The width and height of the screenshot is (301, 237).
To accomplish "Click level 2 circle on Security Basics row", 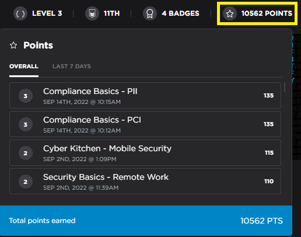I will (x=26, y=182).
